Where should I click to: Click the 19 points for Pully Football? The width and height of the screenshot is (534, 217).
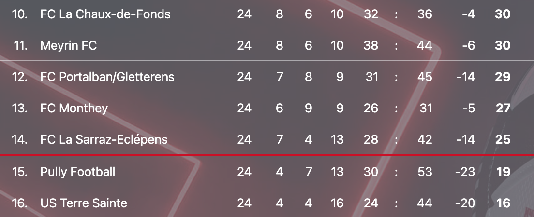tap(504, 172)
